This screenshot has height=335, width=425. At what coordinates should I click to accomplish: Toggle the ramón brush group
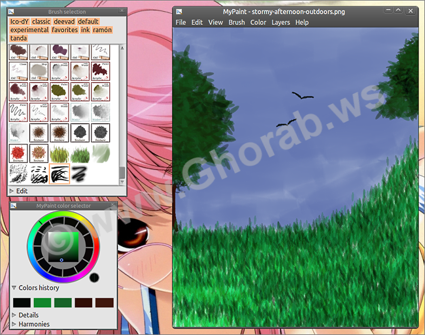(x=102, y=30)
